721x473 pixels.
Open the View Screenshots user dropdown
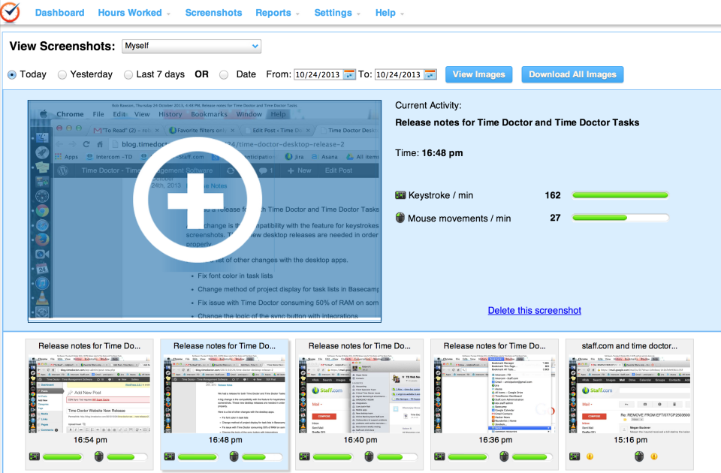tap(192, 47)
